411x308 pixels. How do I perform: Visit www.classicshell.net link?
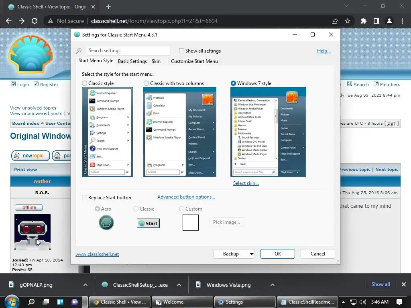coord(97,254)
